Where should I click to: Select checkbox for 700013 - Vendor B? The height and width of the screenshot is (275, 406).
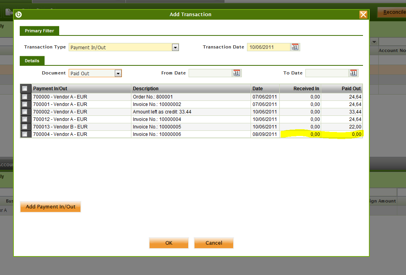click(25, 127)
